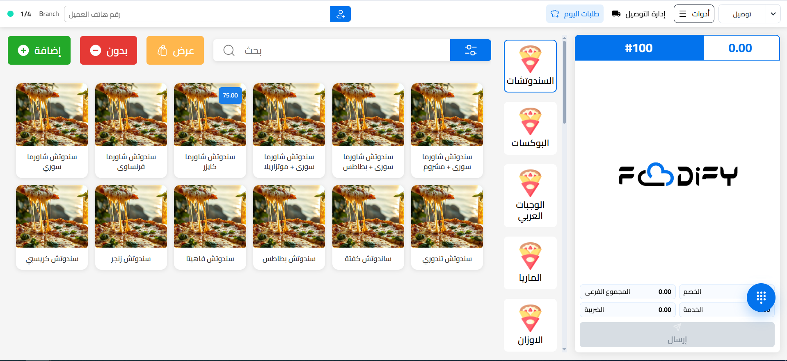The image size is (787, 361).
Task: Add سندوتش شاورما سوري + مشروم
Action: 447,131
